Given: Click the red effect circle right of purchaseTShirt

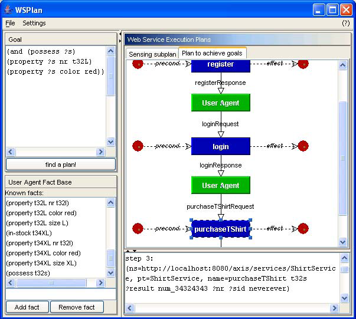Looking at the screenshot, I should click(303, 228).
